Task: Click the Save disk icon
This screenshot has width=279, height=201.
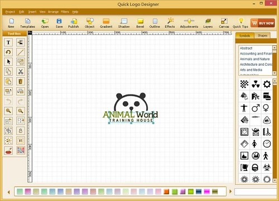Action: click(x=59, y=23)
